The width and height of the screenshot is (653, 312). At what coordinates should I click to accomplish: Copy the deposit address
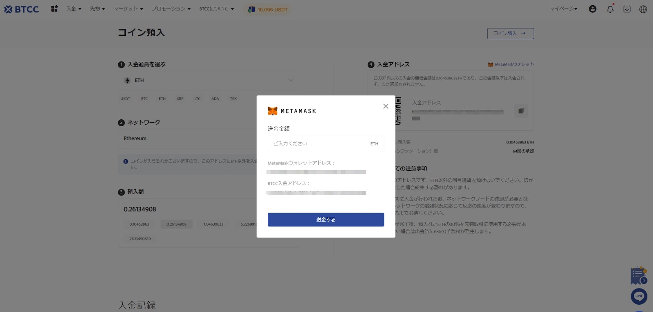point(521,111)
